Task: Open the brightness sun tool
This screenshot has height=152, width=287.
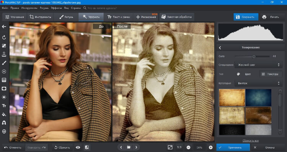Action: pos(4,97)
